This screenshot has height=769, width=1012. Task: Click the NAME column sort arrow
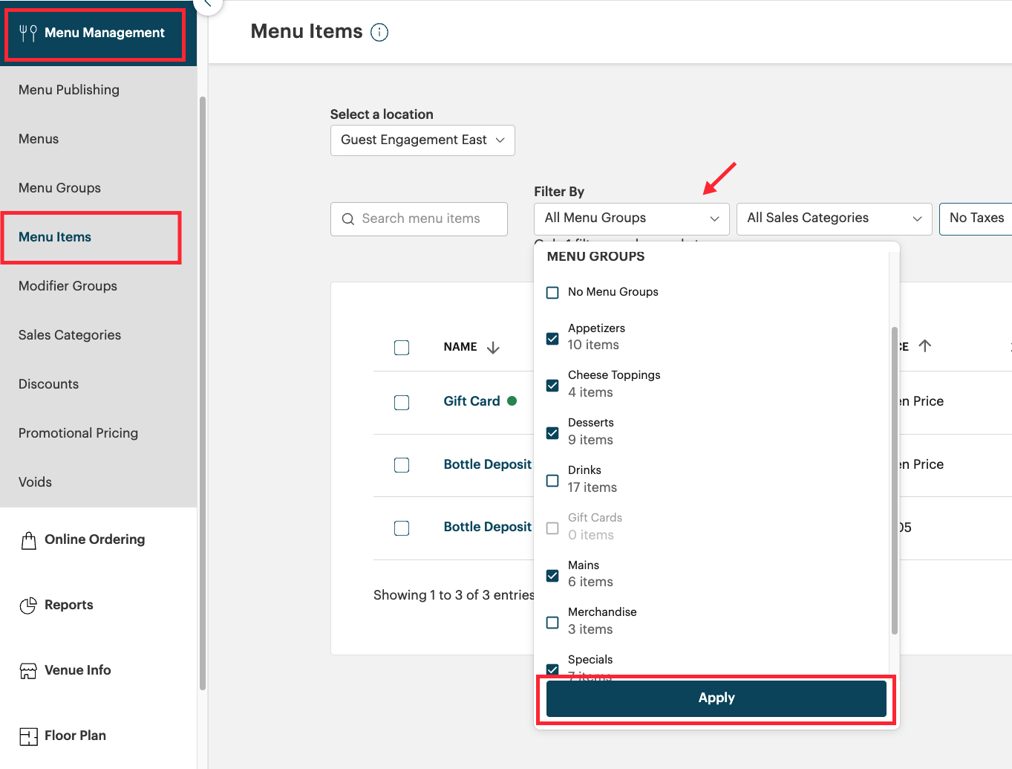pyautogui.click(x=493, y=348)
